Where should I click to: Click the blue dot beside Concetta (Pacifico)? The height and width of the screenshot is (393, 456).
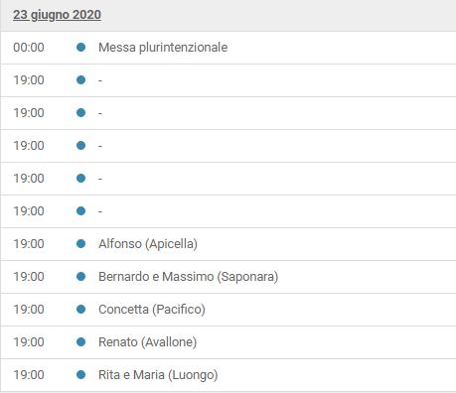(x=80, y=310)
